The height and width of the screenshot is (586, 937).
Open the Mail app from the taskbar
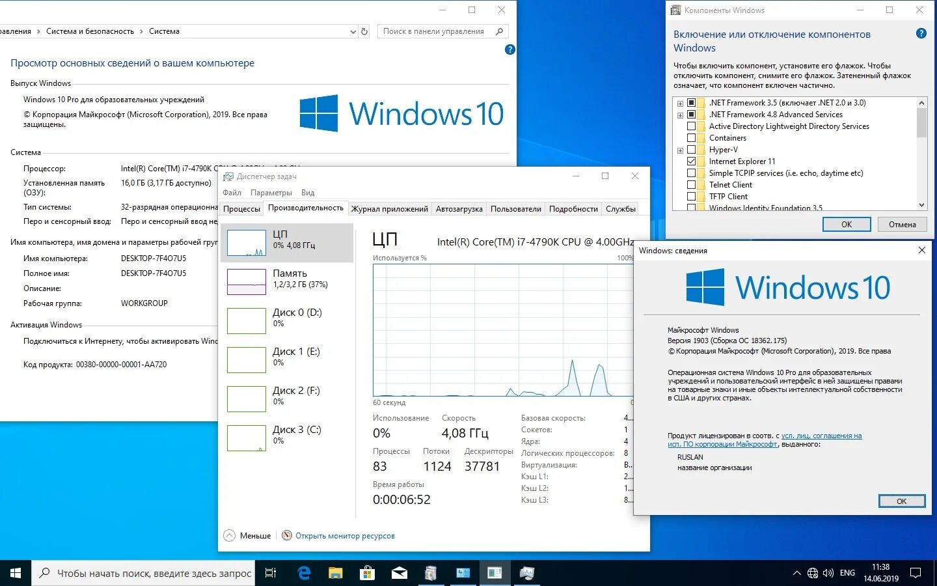point(399,573)
